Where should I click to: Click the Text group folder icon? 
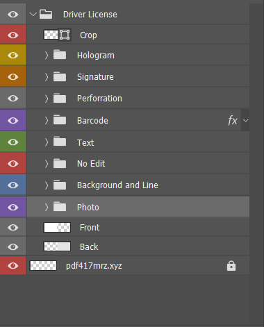[x=60, y=142]
